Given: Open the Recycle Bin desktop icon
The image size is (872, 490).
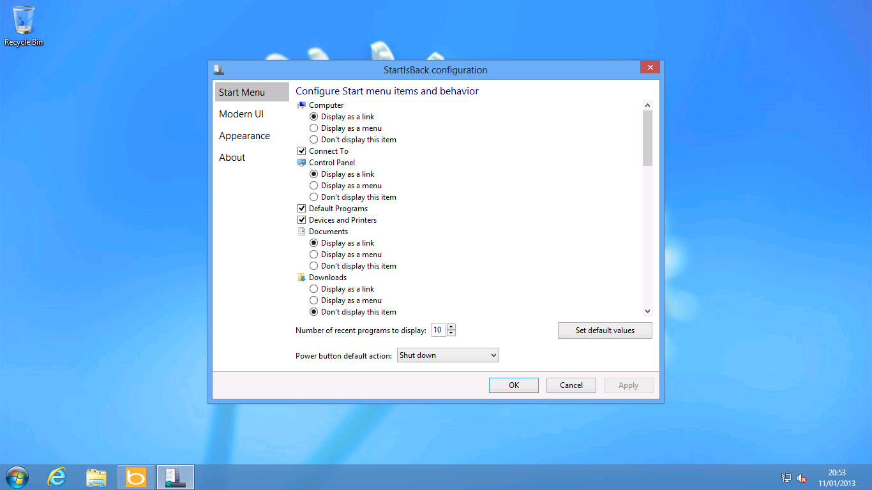Looking at the screenshot, I should coord(24,26).
